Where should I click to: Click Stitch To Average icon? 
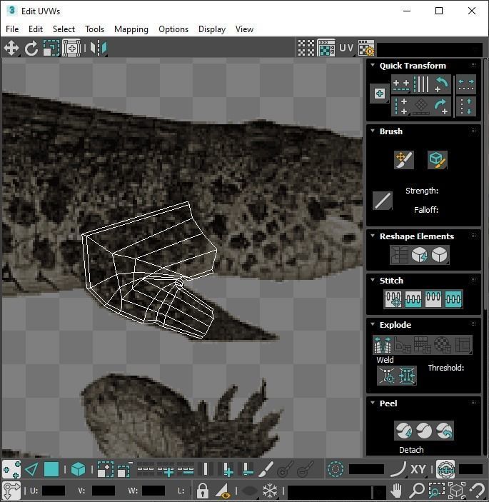pos(413,299)
